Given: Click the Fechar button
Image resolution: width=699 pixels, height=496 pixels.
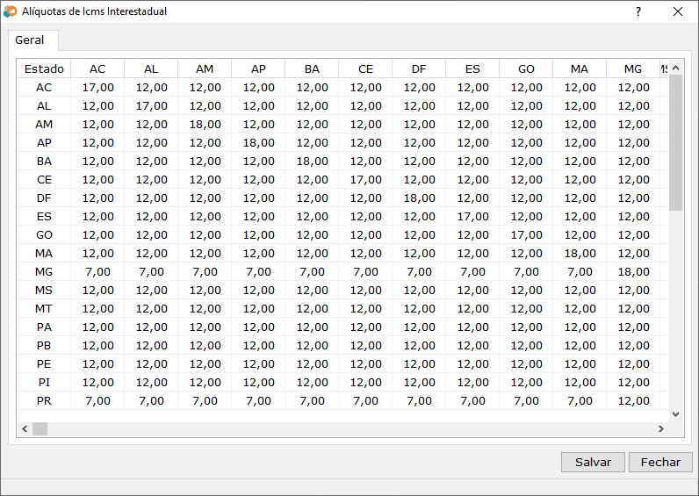Looking at the screenshot, I should 660,462.
